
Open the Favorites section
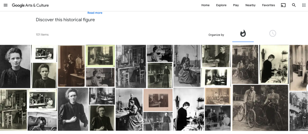(268, 5)
